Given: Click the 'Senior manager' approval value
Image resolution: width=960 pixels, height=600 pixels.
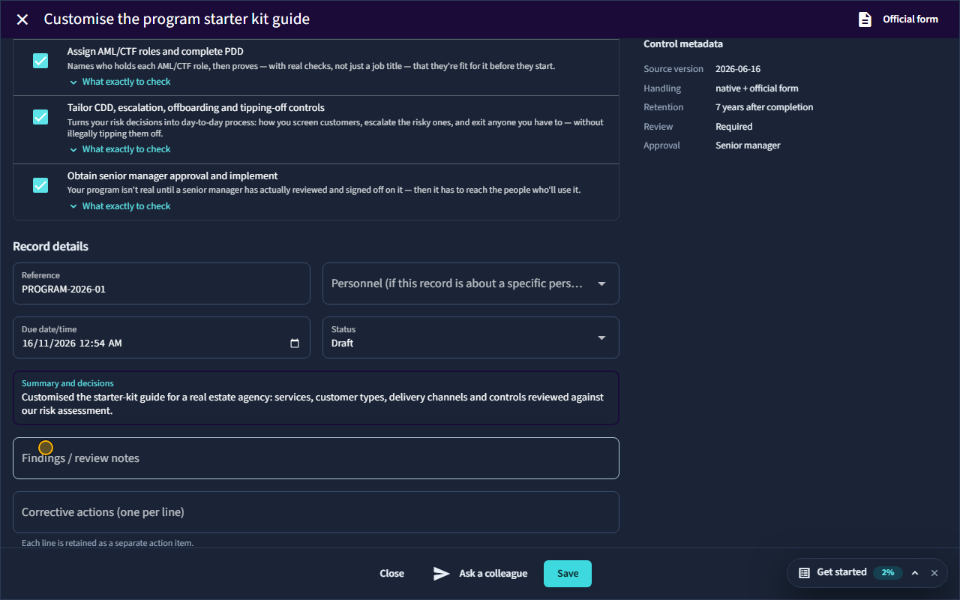Looking at the screenshot, I should click(748, 145).
